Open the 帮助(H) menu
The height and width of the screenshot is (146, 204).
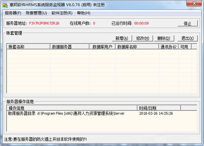84,13
